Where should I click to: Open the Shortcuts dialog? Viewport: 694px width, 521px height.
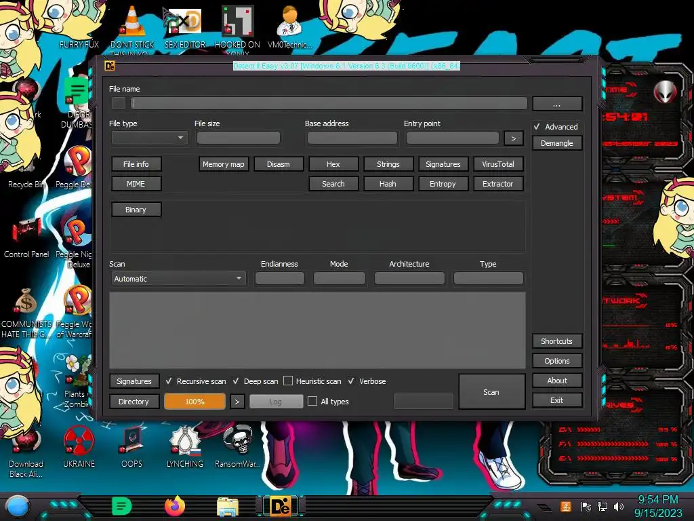tap(557, 341)
